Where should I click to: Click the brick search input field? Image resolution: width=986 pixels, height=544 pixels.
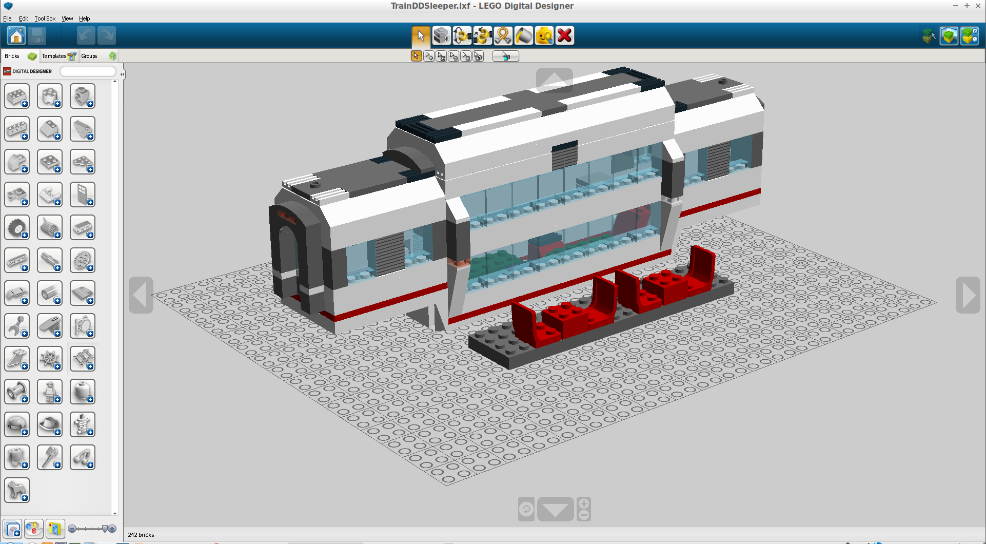(87, 71)
